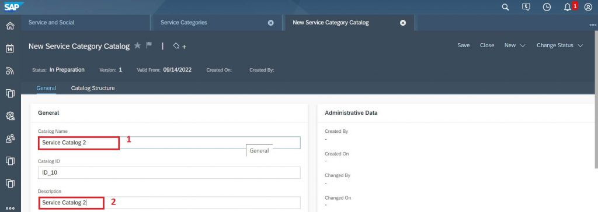Mark catalog as favorite with star
This screenshot has height=212, width=598.
(137, 45)
